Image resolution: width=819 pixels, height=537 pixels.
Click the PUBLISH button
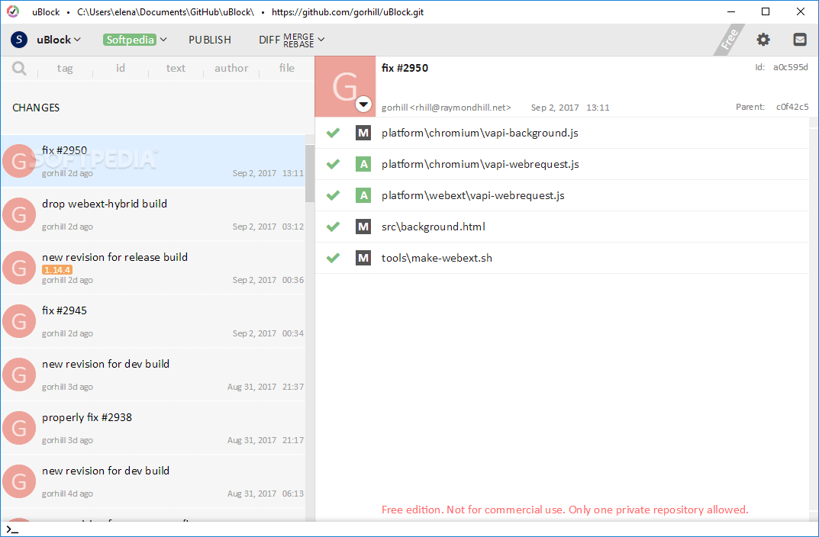(x=210, y=39)
